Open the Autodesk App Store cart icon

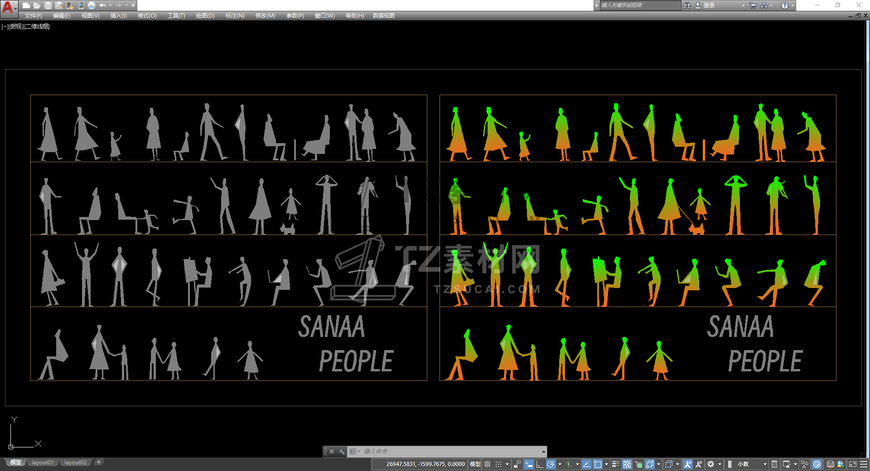[x=753, y=5]
